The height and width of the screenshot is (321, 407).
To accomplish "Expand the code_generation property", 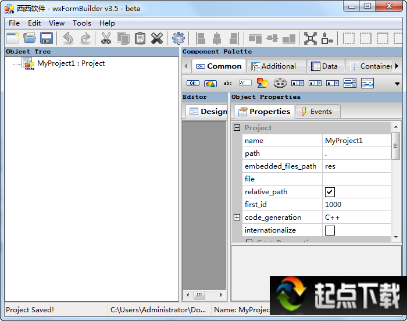I will point(237,217).
